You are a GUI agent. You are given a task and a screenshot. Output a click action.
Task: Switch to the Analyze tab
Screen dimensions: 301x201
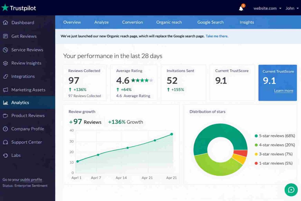pos(101,22)
